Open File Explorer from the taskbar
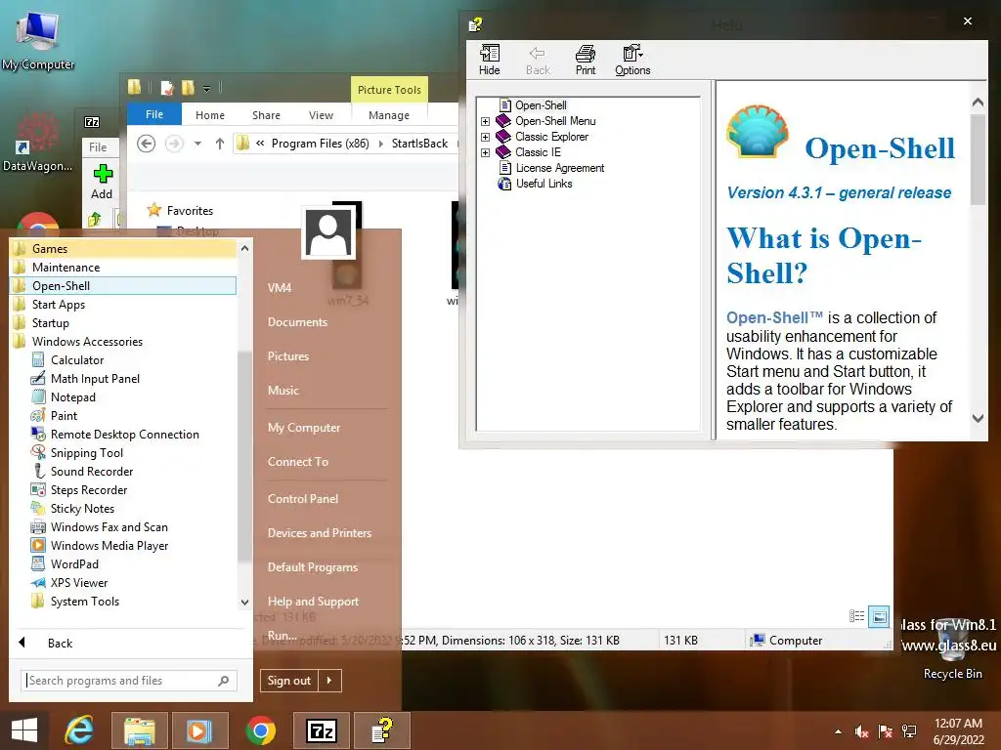This screenshot has height=750, width=1001. pyautogui.click(x=139, y=730)
